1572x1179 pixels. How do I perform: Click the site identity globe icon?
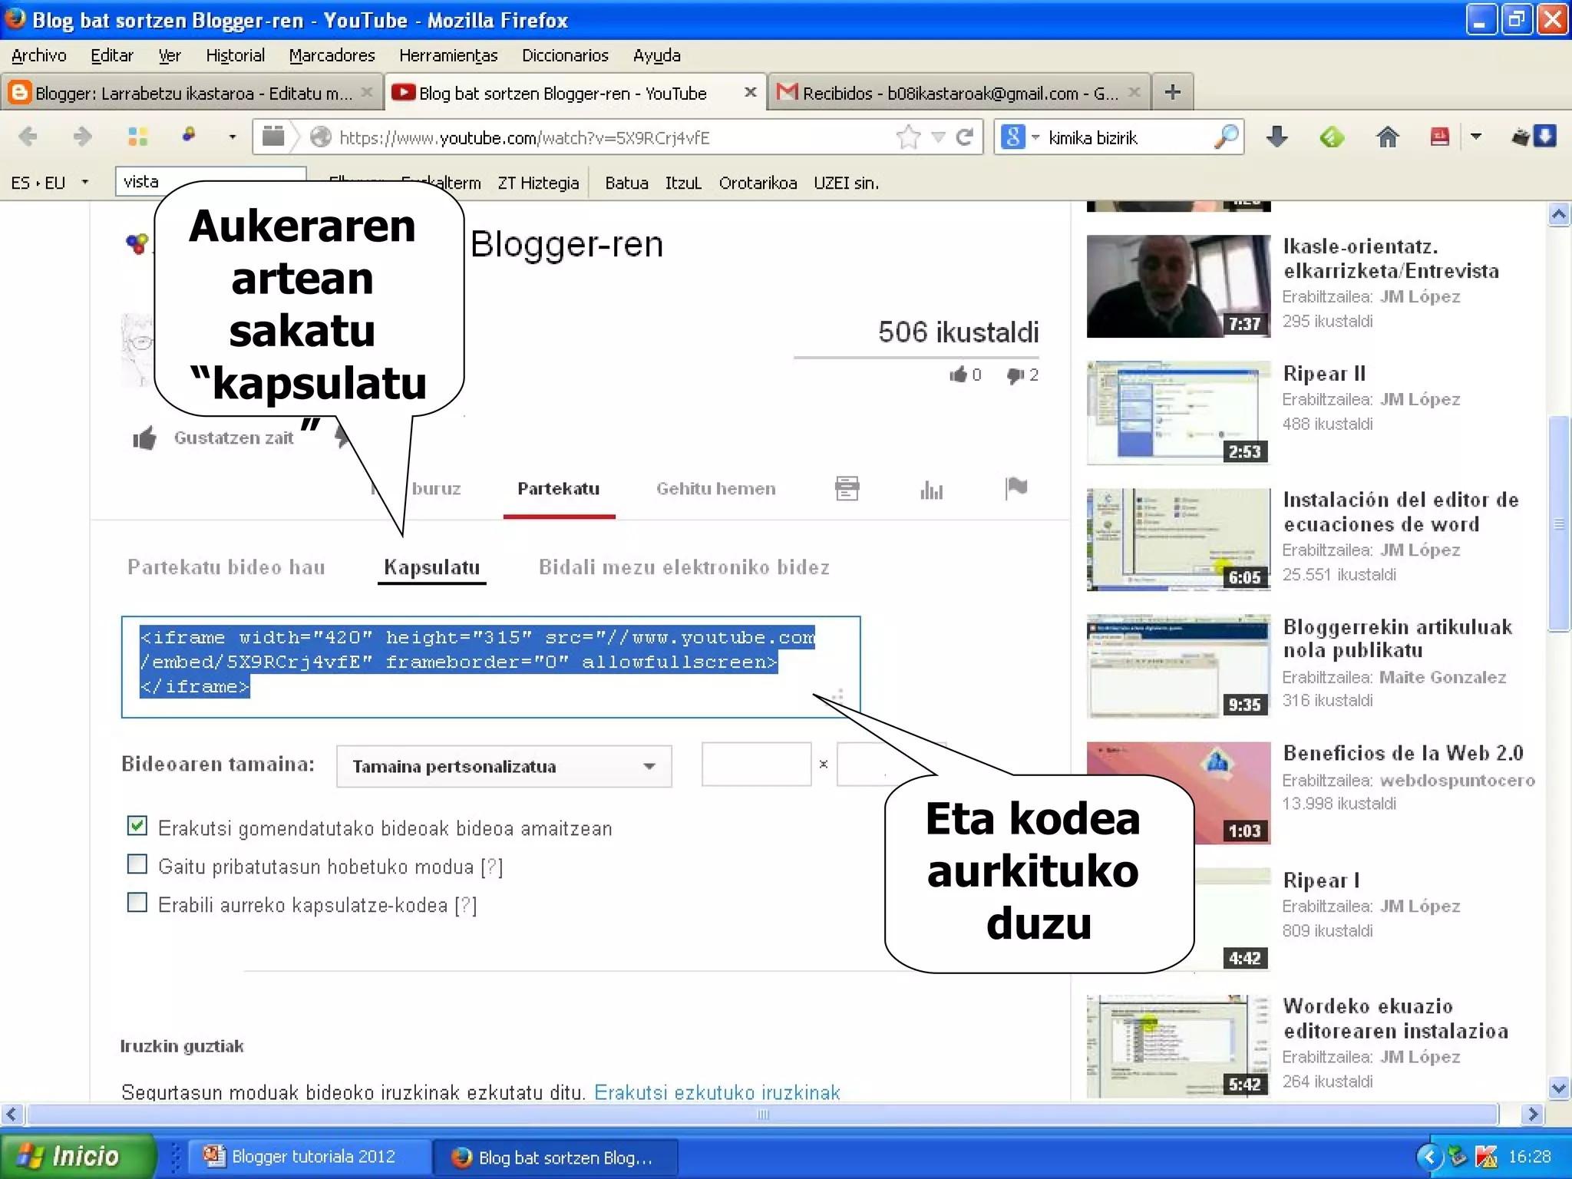click(x=321, y=137)
